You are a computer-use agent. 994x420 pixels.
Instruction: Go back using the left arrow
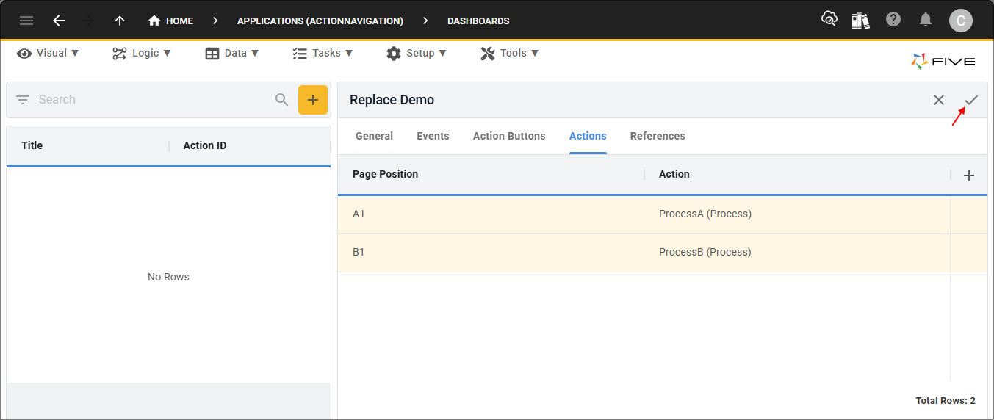point(59,21)
